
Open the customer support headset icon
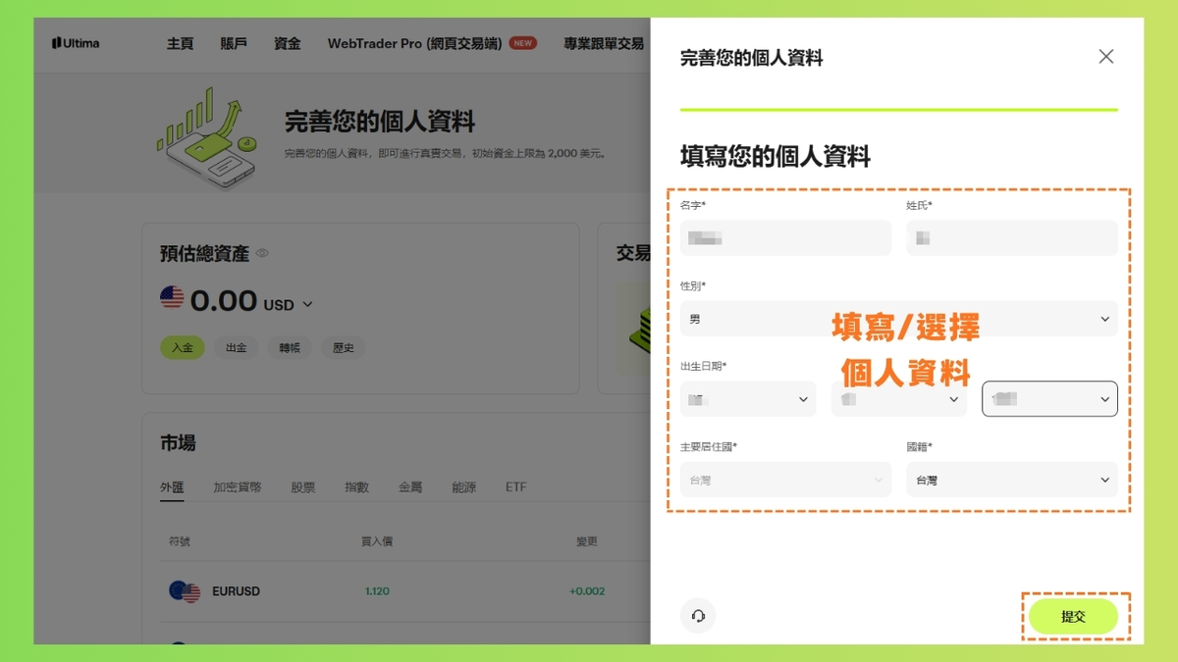click(698, 616)
